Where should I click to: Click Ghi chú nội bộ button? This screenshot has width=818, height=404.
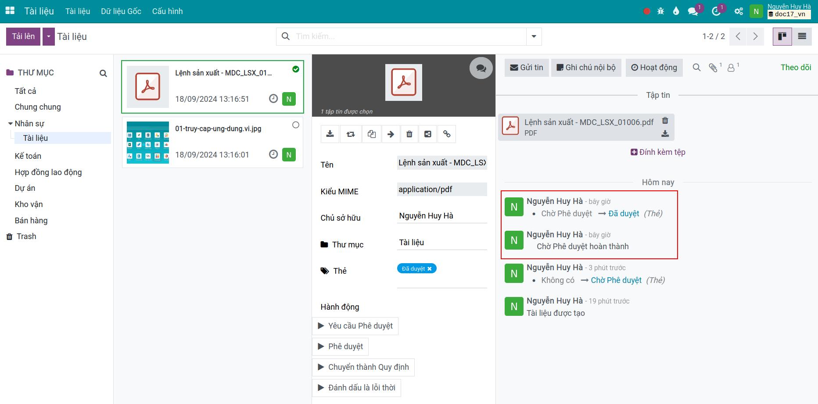pyautogui.click(x=586, y=68)
